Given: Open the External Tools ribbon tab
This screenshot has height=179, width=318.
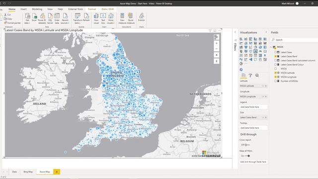Looking at the screenshot, I should (x=76, y=9).
